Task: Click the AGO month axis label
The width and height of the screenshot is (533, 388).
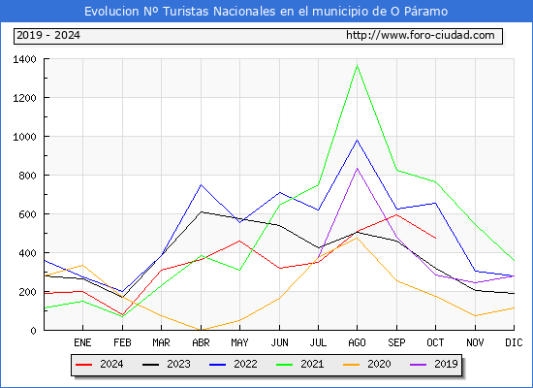Action: coord(357,342)
